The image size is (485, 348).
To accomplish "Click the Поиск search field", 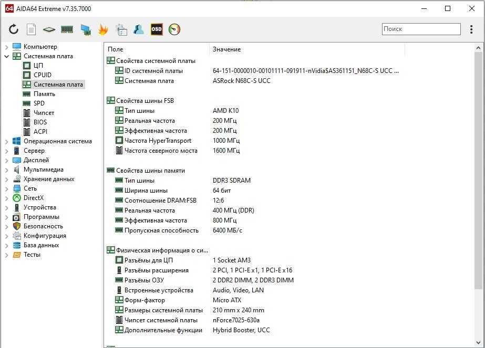I will click(x=421, y=29).
